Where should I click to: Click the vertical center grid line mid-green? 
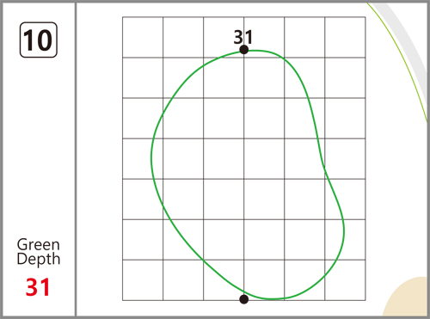[x=244, y=175]
